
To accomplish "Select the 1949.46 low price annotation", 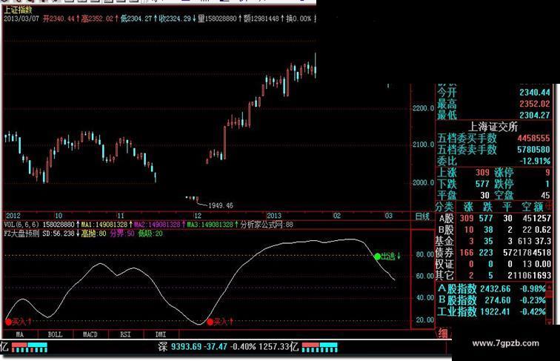I will [x=220, y=205].
